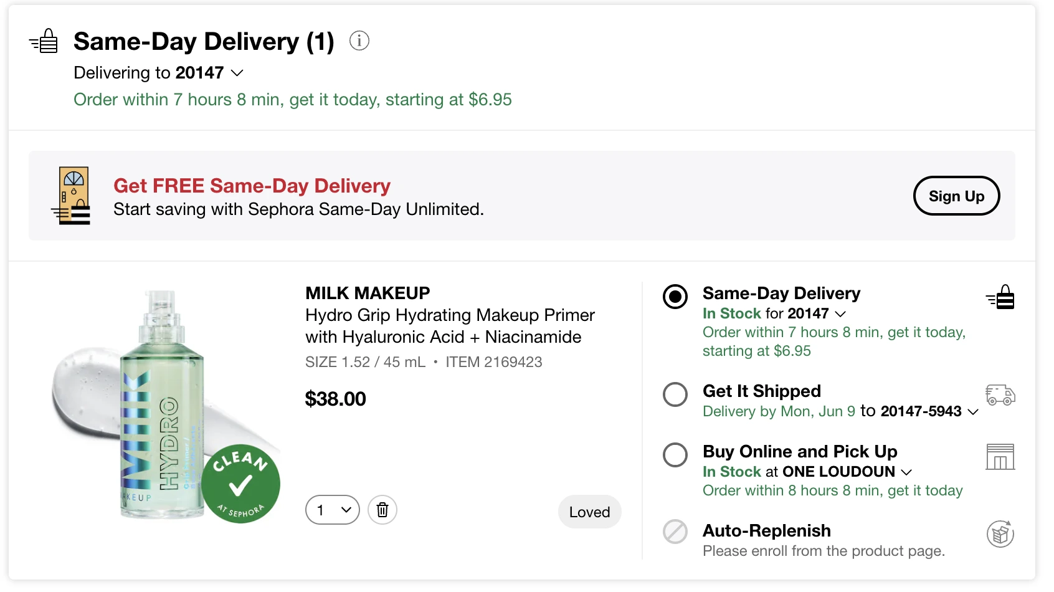Click the Hydro Grip primer product image
Image resolution: width=1054 pixels, height=592 pixels.
pos(165,405)
